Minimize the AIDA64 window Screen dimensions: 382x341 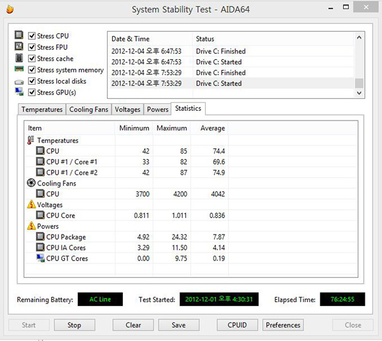(x=330, y=8)
